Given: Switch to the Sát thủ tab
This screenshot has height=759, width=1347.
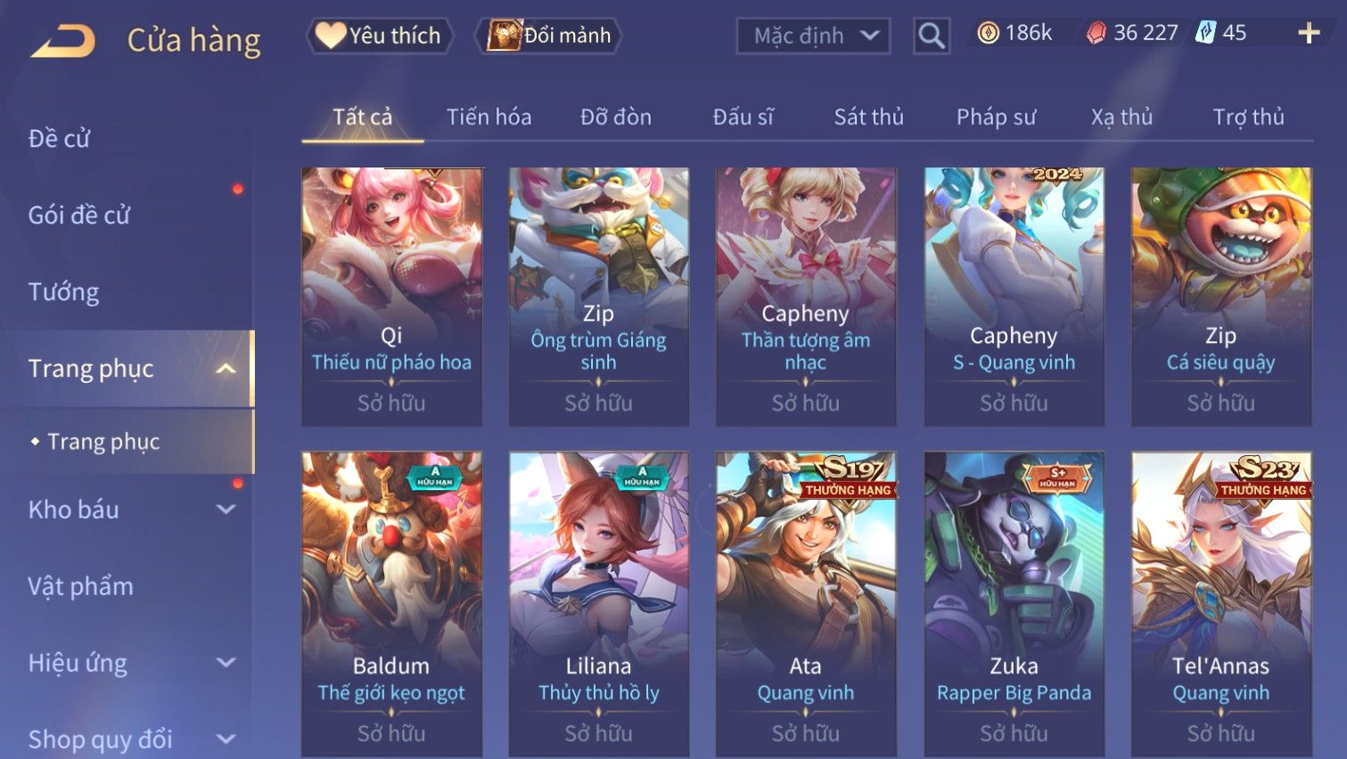Looking at the screenshot, I should [868, 117].
